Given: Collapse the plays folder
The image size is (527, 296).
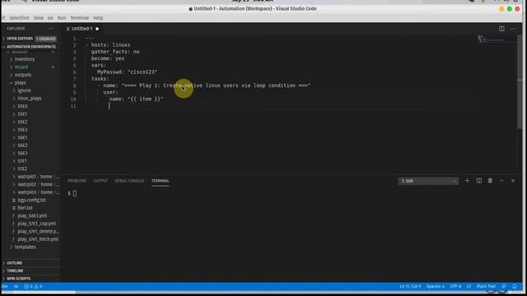Looking at the screenshot, I should pos(20,82).
